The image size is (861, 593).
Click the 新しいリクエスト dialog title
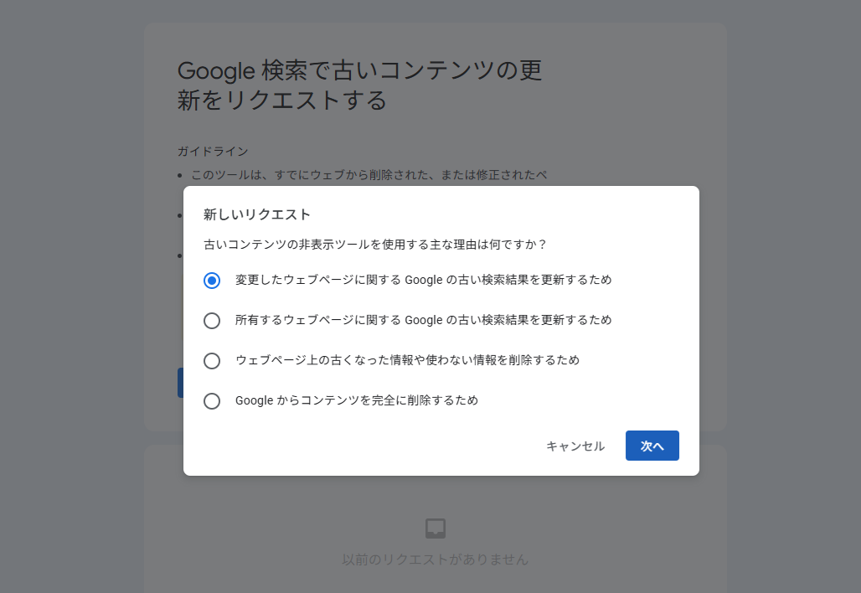coord(257,214)
